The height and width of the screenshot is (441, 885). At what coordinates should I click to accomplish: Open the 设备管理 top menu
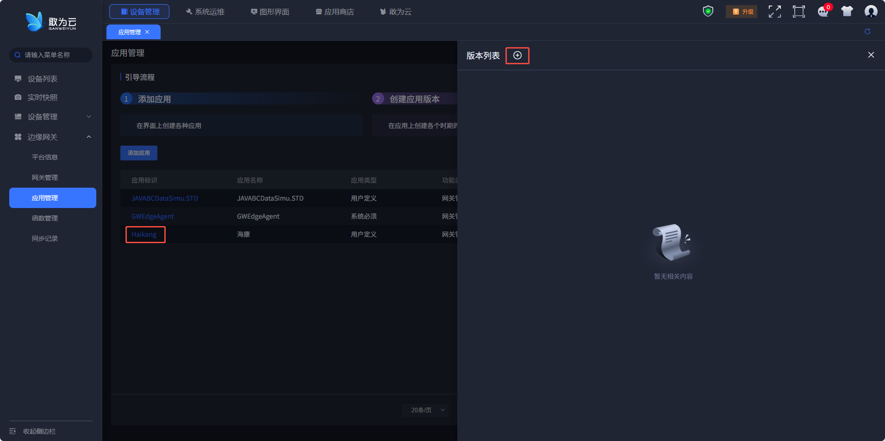(139, 12)
